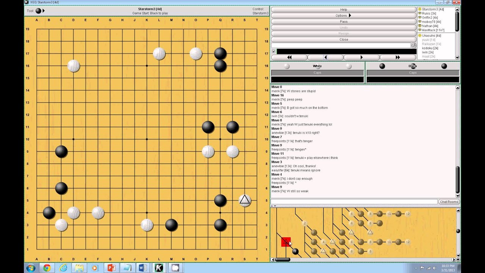485x273 pixels.
Task: Click the Black Caps bar
Action: (x=413, y=73)
